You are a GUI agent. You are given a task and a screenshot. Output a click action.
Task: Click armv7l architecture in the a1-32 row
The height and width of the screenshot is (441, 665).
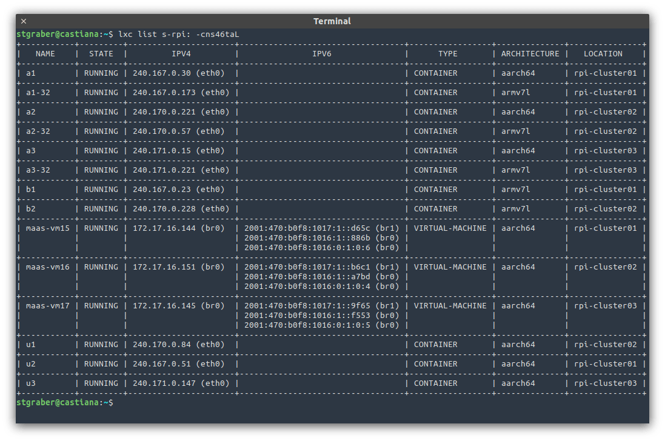click(x=515, y=92)
